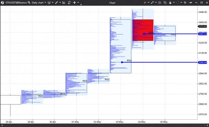The height and width of the screenshot is (127, 209).
Task: Expand the lock options dropdown arrow
Action: click(174, 3)
